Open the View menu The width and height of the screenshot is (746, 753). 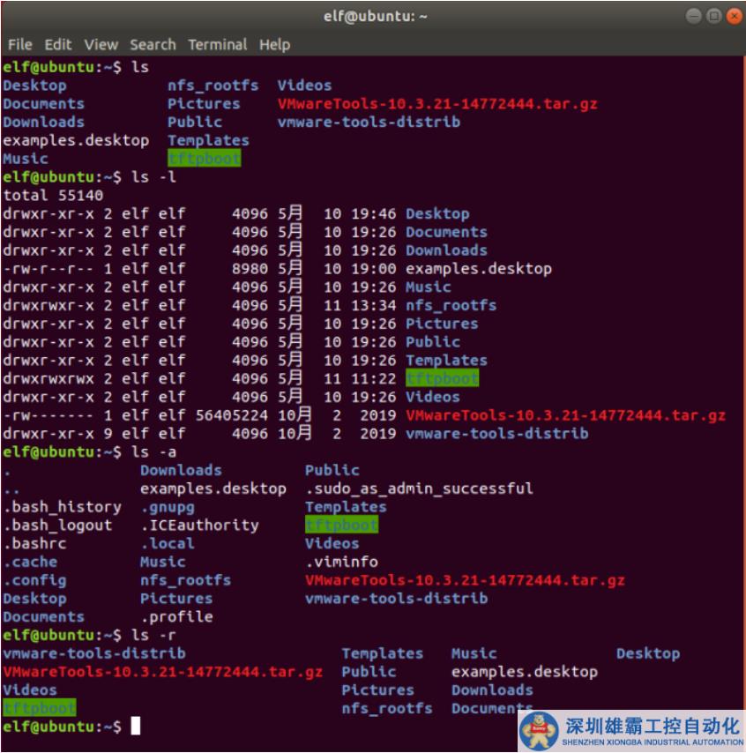click(101, 44)
